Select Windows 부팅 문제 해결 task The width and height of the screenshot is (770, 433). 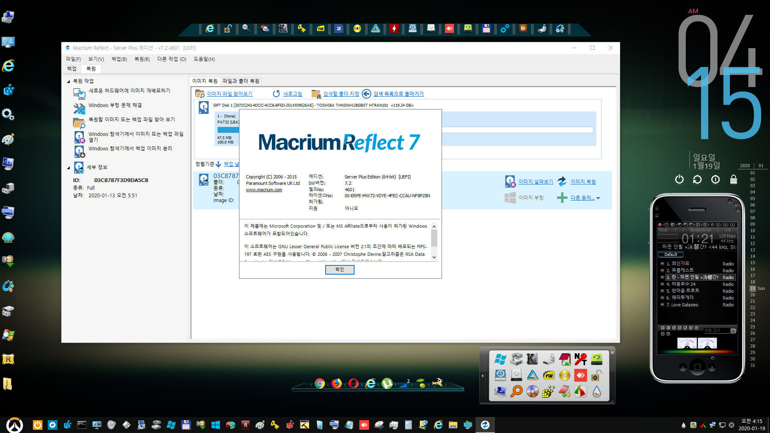115,105
